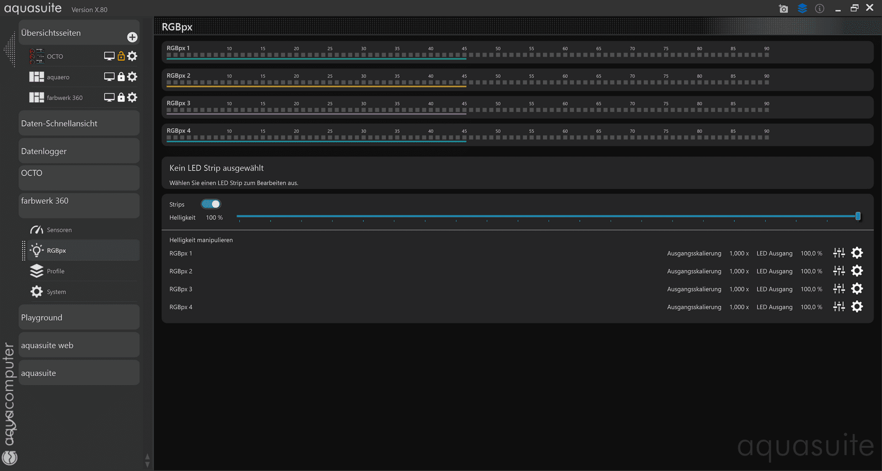Expand the OCTO device section
Screen dimensions: 882x471
point(79,178)
